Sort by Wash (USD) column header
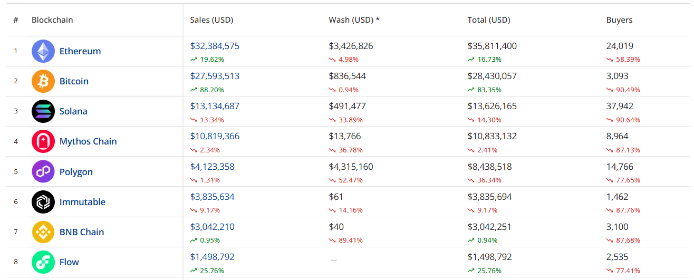Screen dimensions: 694x280 (x=354, y=20)
